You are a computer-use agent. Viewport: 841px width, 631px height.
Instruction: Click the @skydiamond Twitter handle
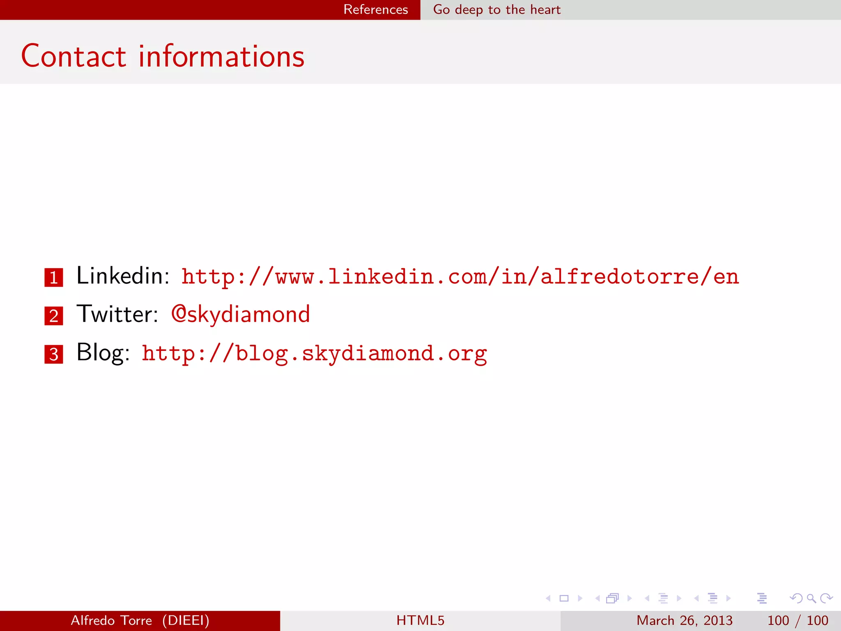pyautogui.click(x=240, y=314)
